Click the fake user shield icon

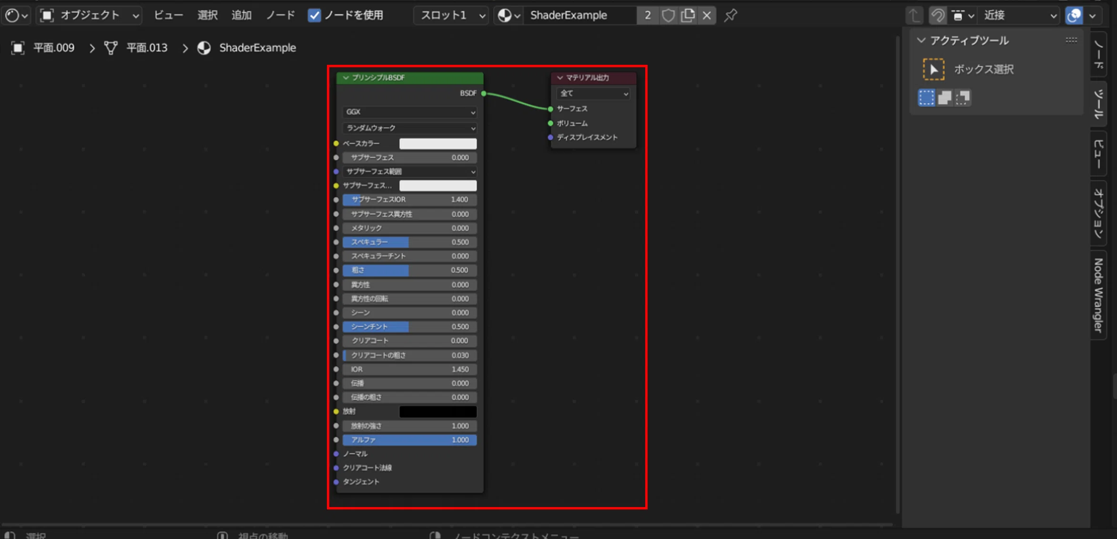[x=668, y=15]
